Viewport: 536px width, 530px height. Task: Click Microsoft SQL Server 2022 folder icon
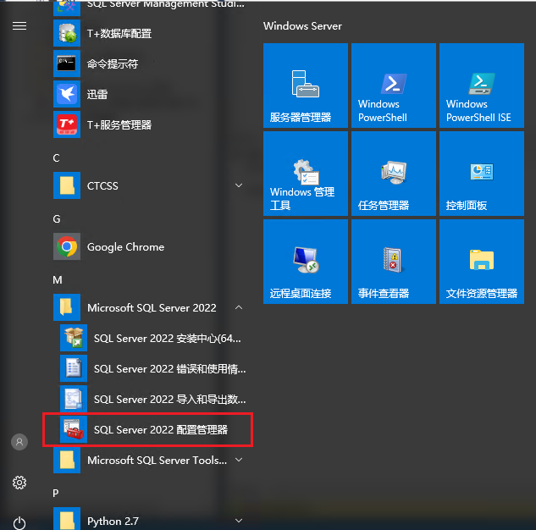pos(67,307)
